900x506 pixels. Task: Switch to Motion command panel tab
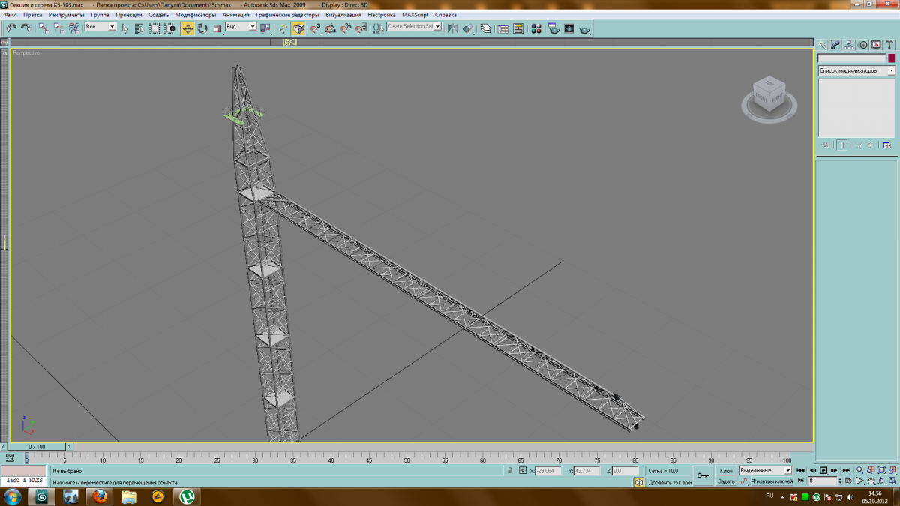862,45
